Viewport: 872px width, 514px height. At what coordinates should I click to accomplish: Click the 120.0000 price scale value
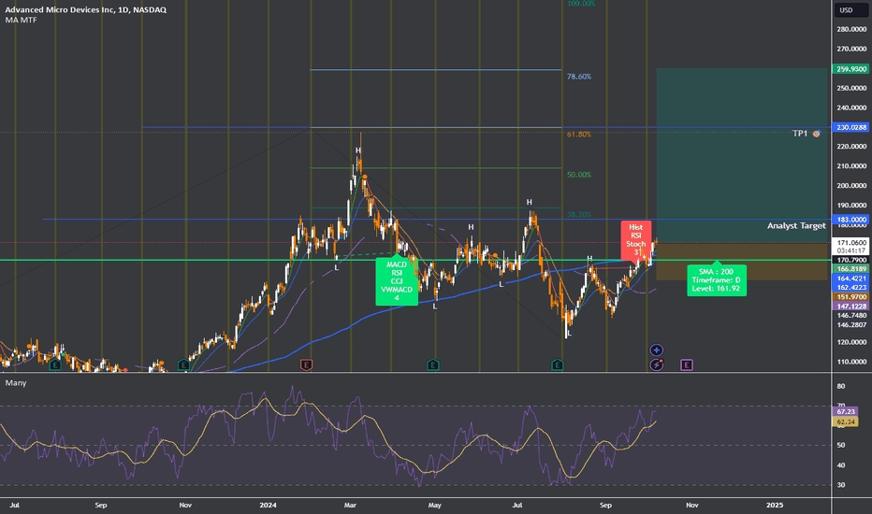(x=851, y=342)
